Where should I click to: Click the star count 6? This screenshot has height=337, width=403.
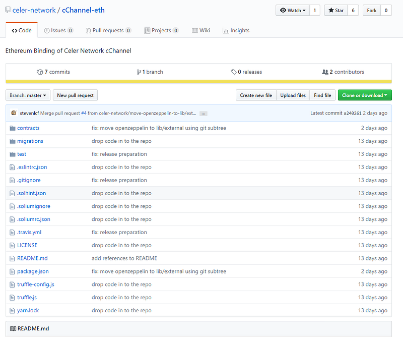[x=353, y=10]
